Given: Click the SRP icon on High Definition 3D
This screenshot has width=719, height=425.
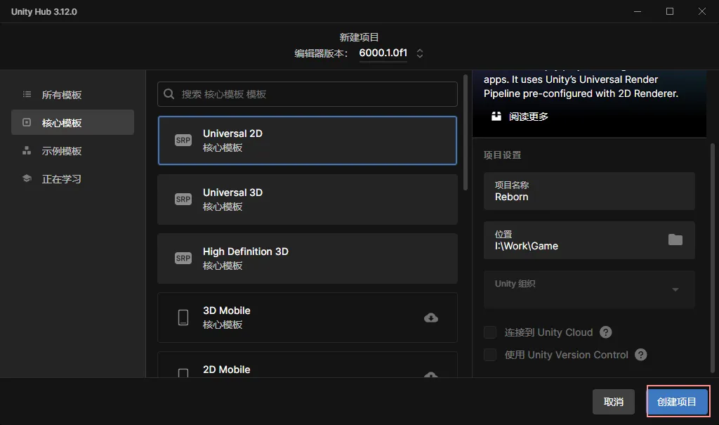Looking at the screenshot, I should pyautogui.click(x=183, y=259).
